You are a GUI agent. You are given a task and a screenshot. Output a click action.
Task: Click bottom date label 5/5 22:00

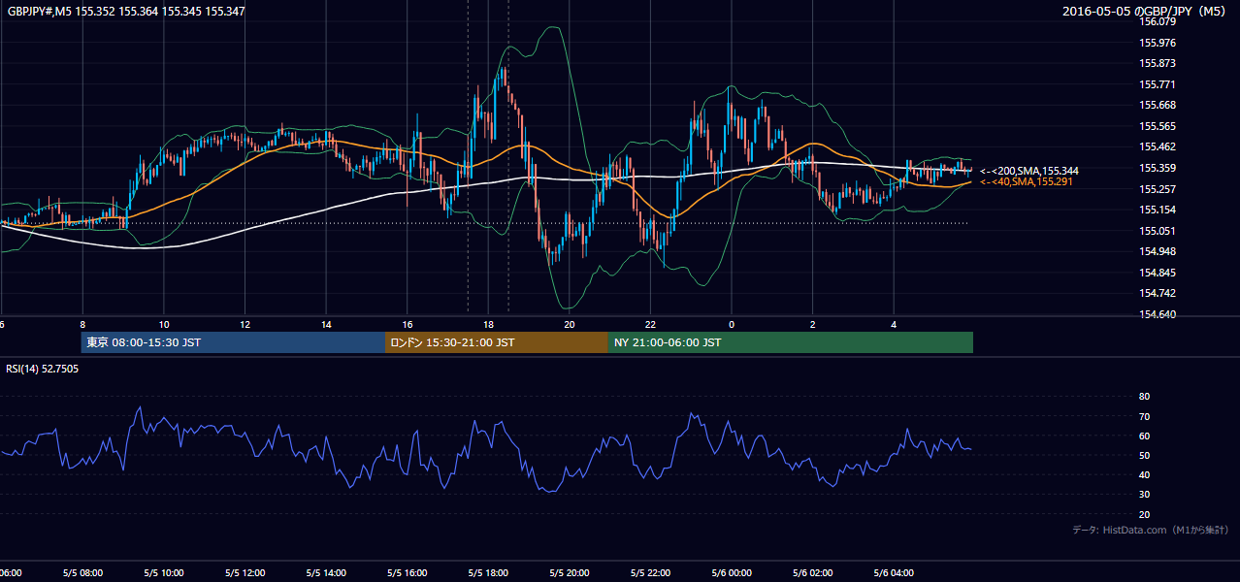tap(651, 572)
